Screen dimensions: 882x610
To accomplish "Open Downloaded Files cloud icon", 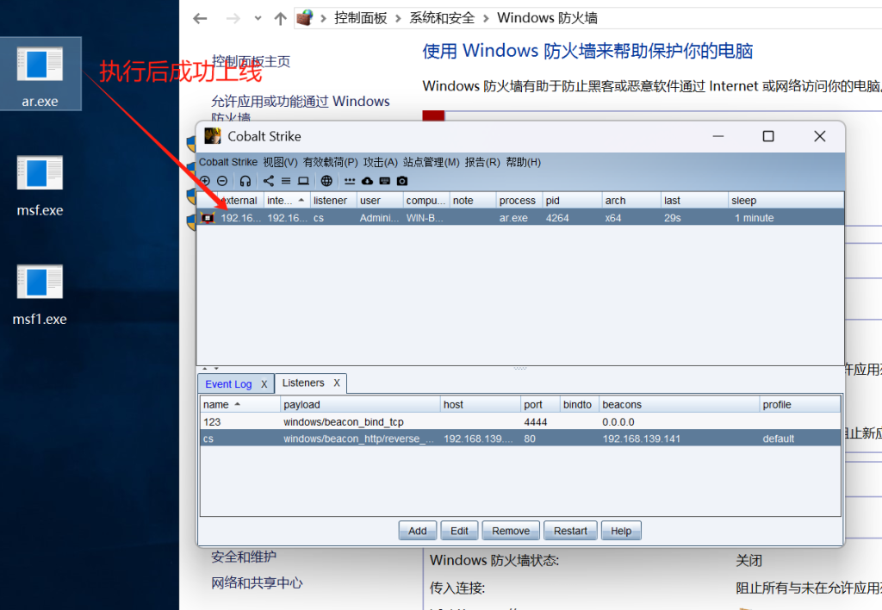I will point(367,181).
